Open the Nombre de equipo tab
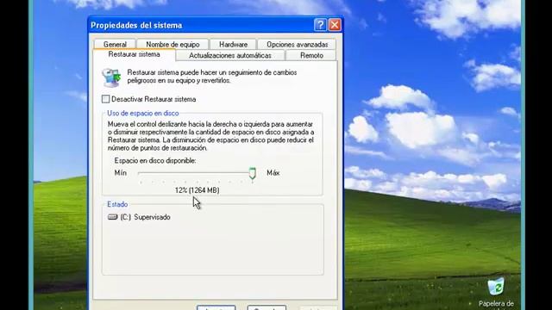Screen dimensions: 552x310 point(172,44)
